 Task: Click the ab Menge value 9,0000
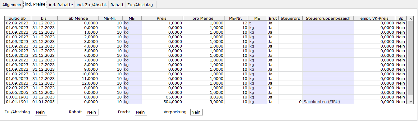coord(78,69)
